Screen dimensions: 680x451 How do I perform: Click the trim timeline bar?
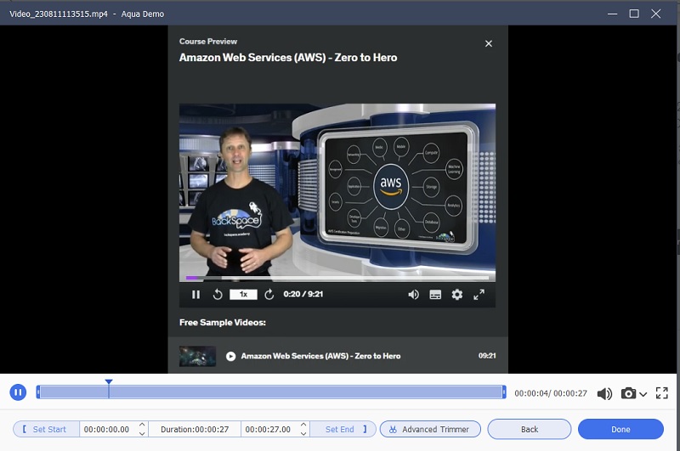[271, 392]
